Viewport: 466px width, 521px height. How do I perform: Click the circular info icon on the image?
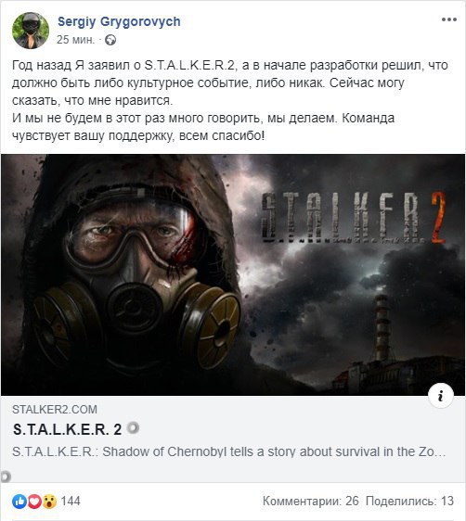pyautogui.click(x=441, y=396)
